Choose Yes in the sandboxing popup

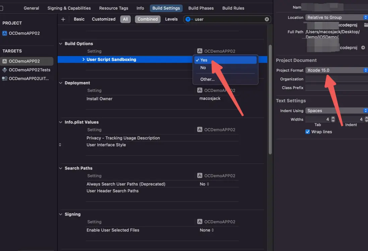[204, 60]
